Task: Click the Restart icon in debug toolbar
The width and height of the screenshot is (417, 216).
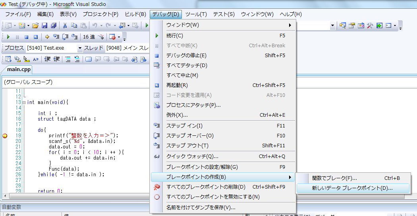Action: click(36, 37)
